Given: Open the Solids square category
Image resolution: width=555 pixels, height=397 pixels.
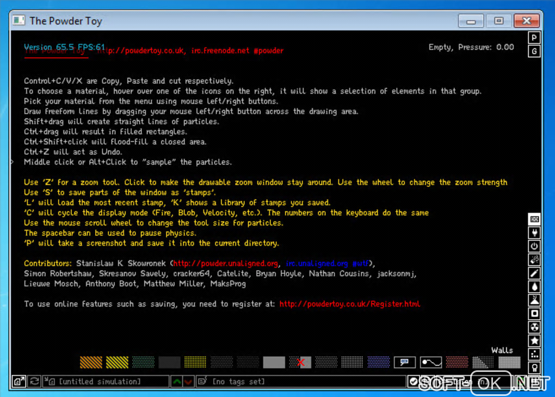Looking at the screenshot, I should pos(534,314).
